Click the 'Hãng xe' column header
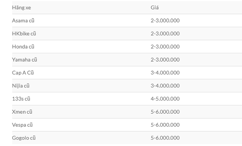This screenshot has height=146, width=242. (21, 8)
